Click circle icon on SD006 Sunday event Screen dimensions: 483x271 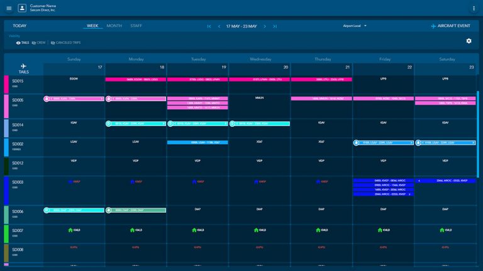tap(47, 210)
